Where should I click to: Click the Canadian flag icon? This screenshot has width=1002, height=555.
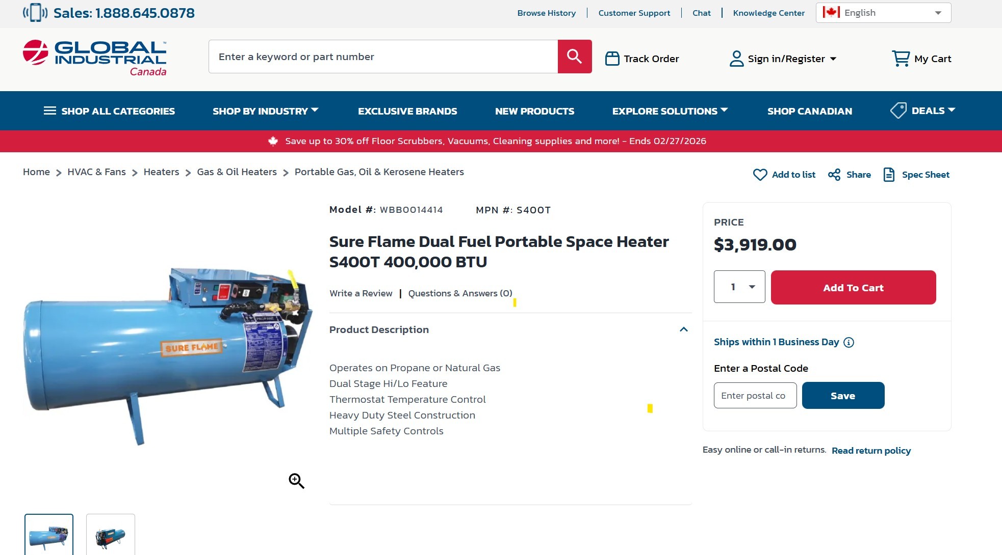tap(831, 12)
